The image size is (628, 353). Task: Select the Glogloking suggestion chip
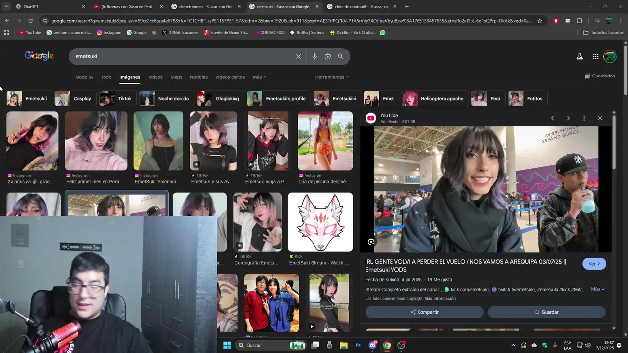220,99
